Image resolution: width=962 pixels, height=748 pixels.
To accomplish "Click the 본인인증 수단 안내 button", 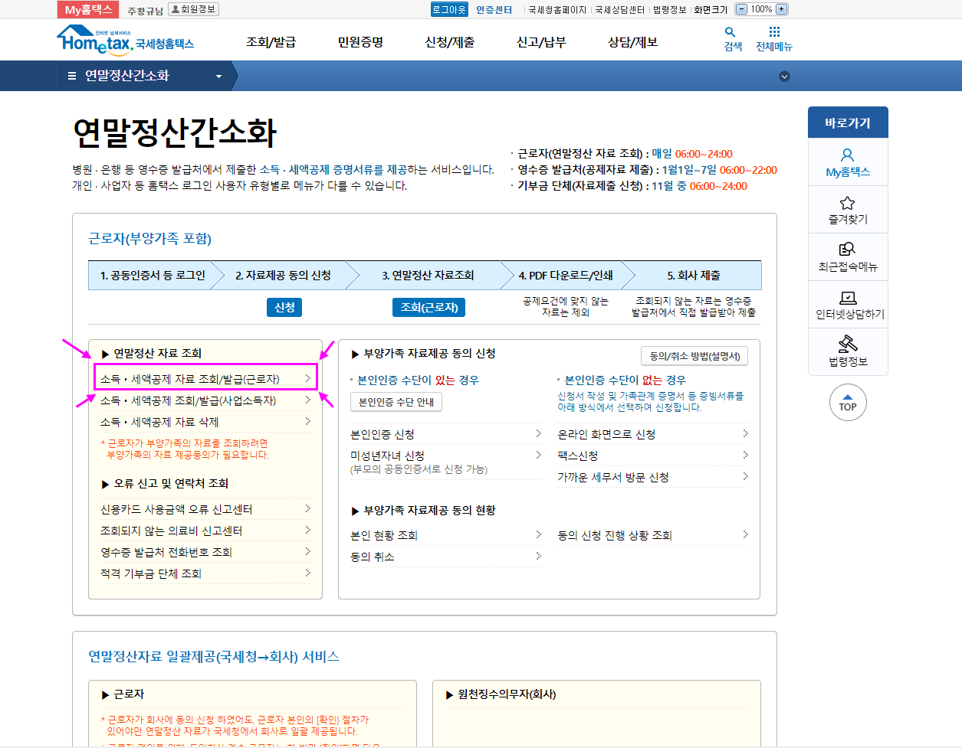I will (x=396, y=402).
